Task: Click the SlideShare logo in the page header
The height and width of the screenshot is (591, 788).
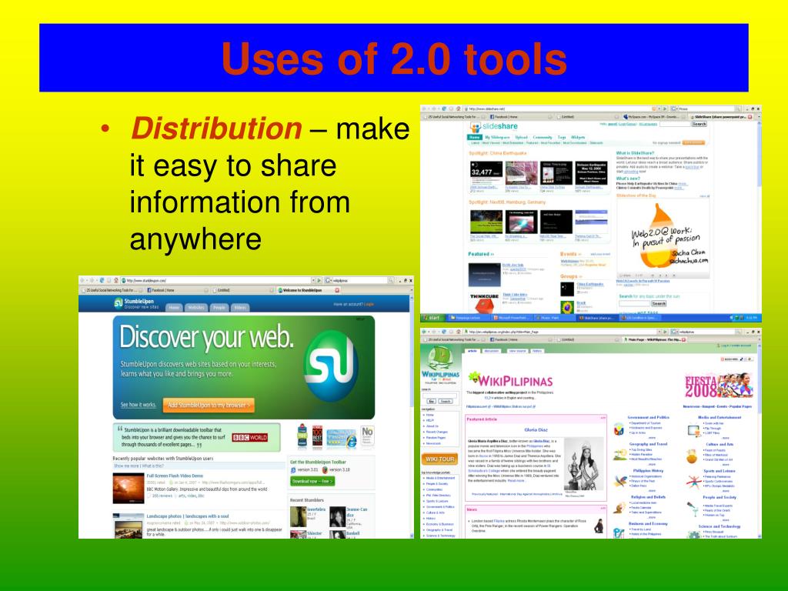Action: (494, 126)
